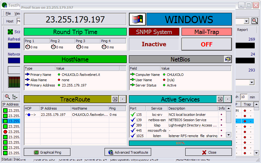Select the microsoft-ds service row

click(178, 131)
